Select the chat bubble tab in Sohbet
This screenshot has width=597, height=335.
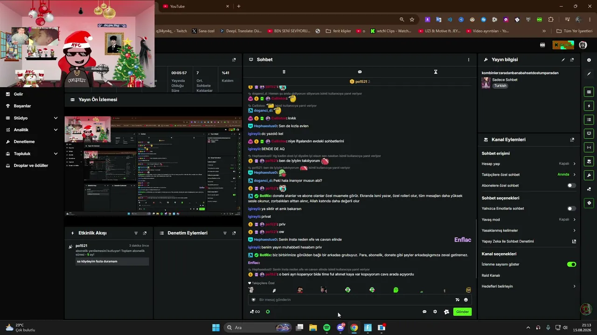coord(360,72)
